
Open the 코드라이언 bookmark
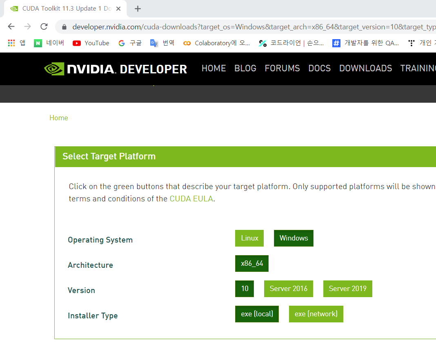coord(291,43)
